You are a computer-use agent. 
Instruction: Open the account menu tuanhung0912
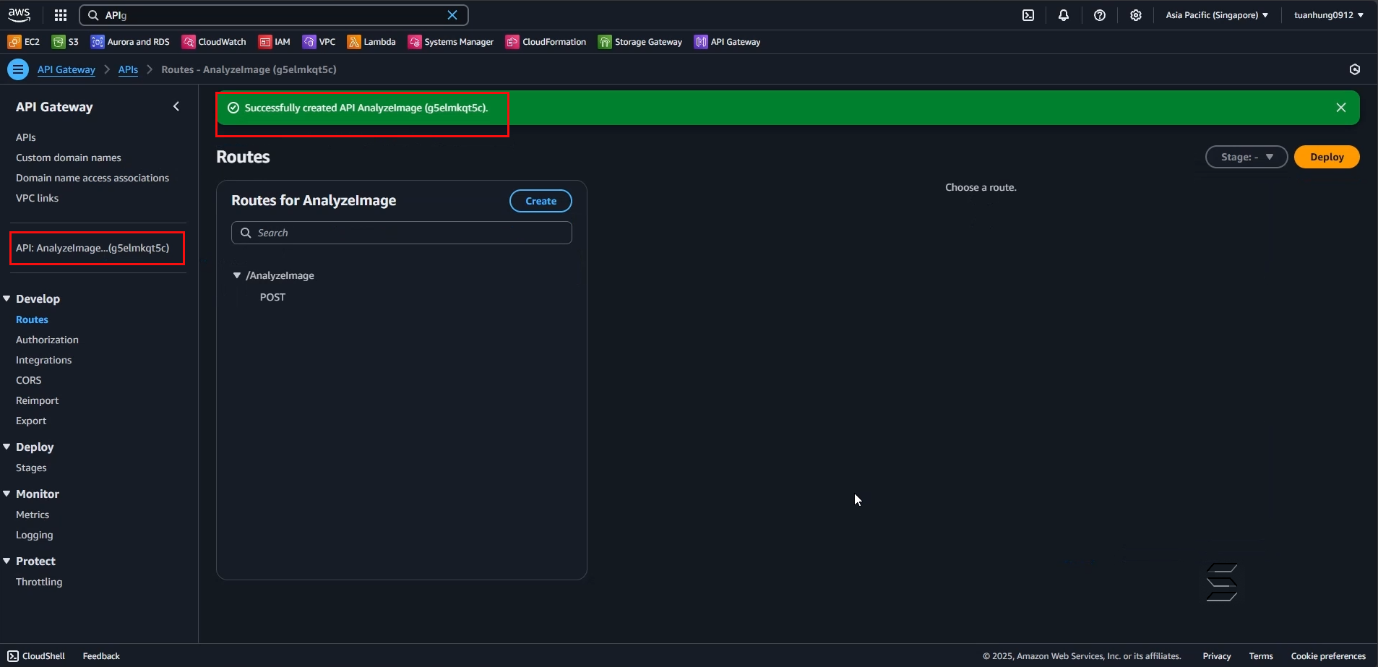pos(1329,15)
